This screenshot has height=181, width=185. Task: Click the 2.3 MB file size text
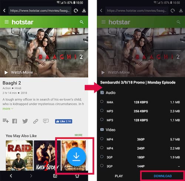tap(175, 111)
